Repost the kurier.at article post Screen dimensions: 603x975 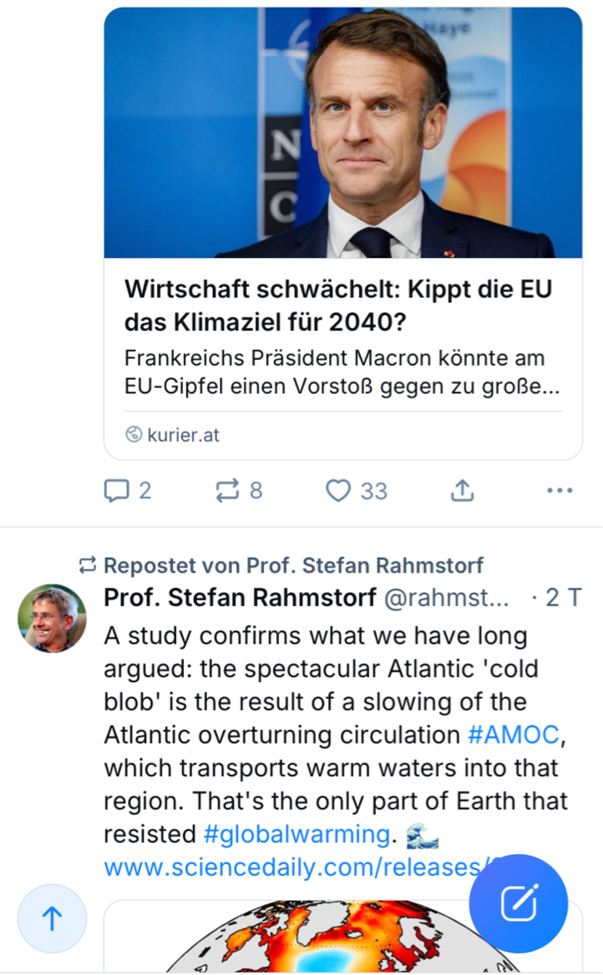tap(227, 491)
